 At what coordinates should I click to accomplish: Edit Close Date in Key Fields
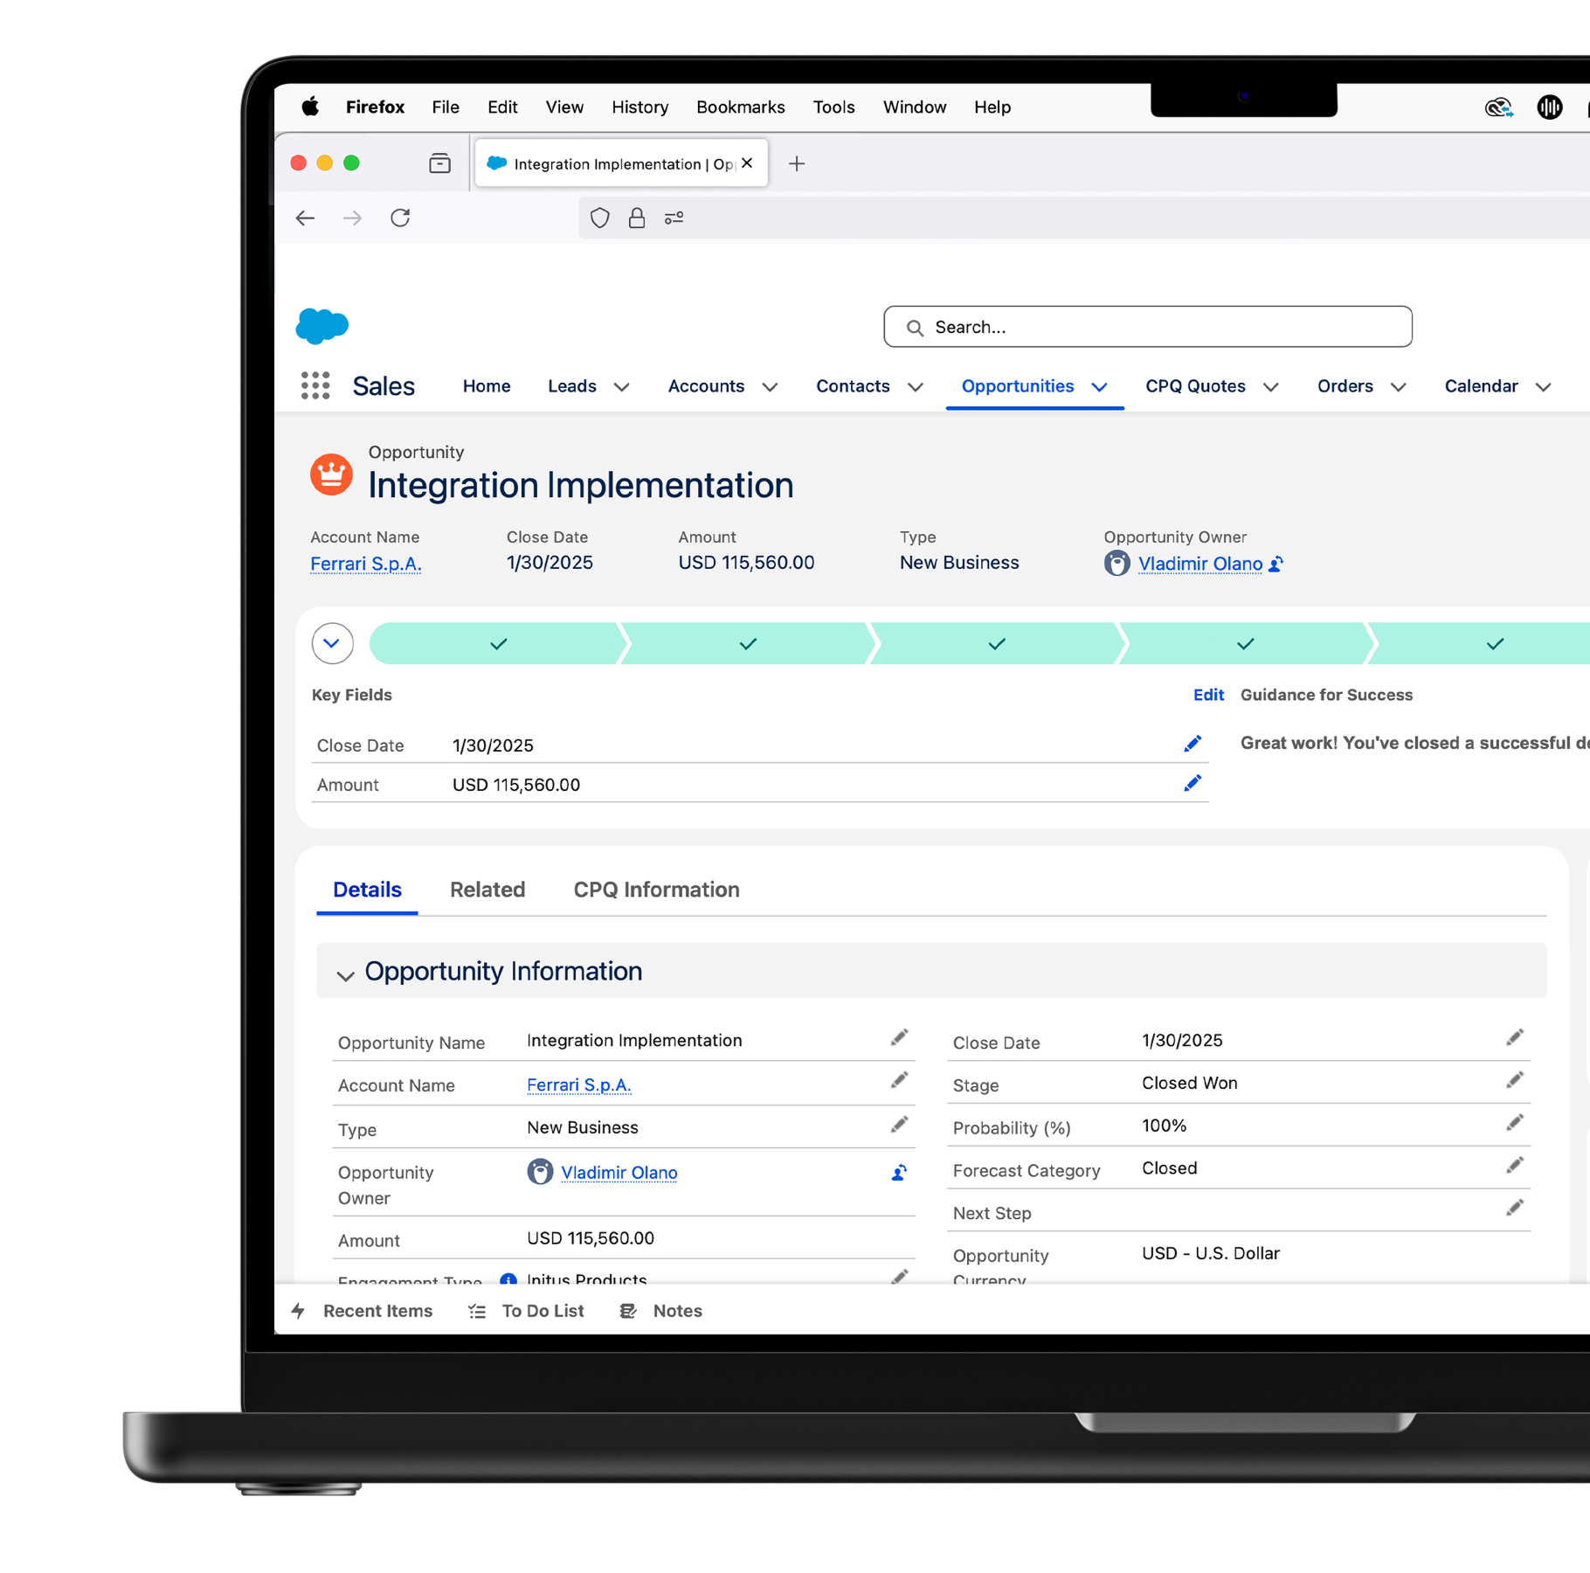(x=1192, y=744)
